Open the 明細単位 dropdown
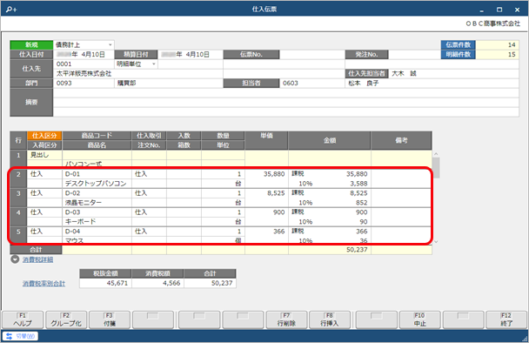Image resolution: width=529 pixels, height=343 pixels. pyautogui.click(x=153, y=64)
